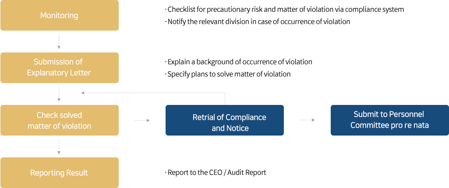Open the Reporting Result step box
449x188 pixels.
point(60,173)
